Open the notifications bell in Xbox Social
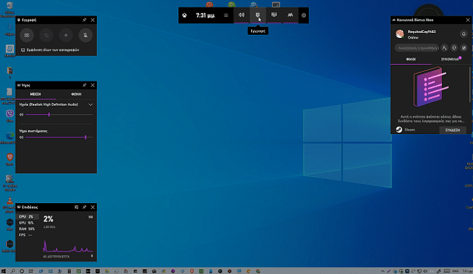 click(x=463, y=34)
